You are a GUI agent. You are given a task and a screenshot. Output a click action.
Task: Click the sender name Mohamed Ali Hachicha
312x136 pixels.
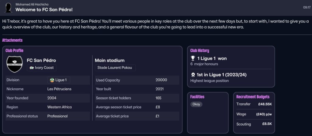click(x=32, y=4)
